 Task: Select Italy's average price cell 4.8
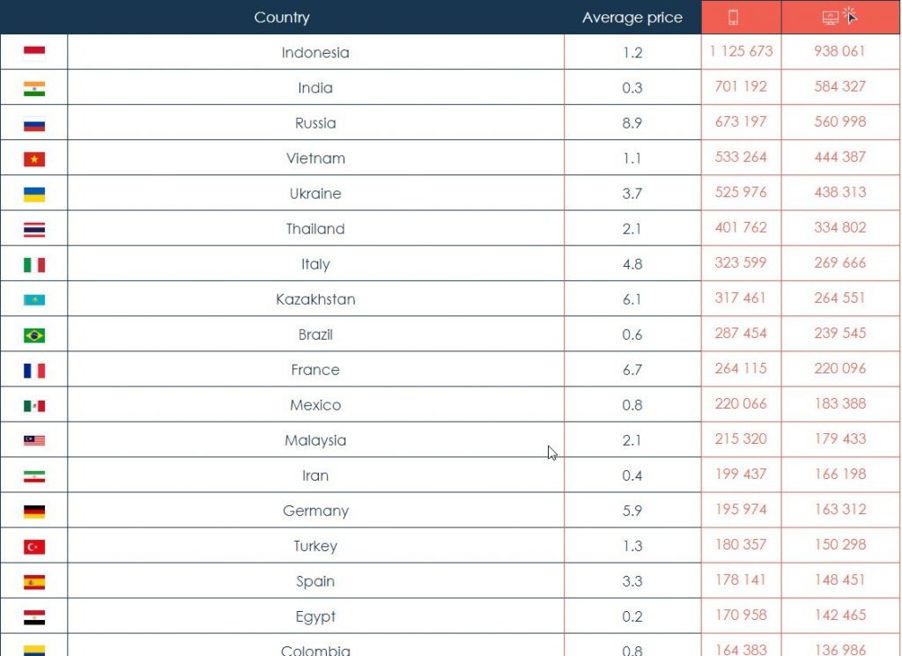tap(632, 264)
